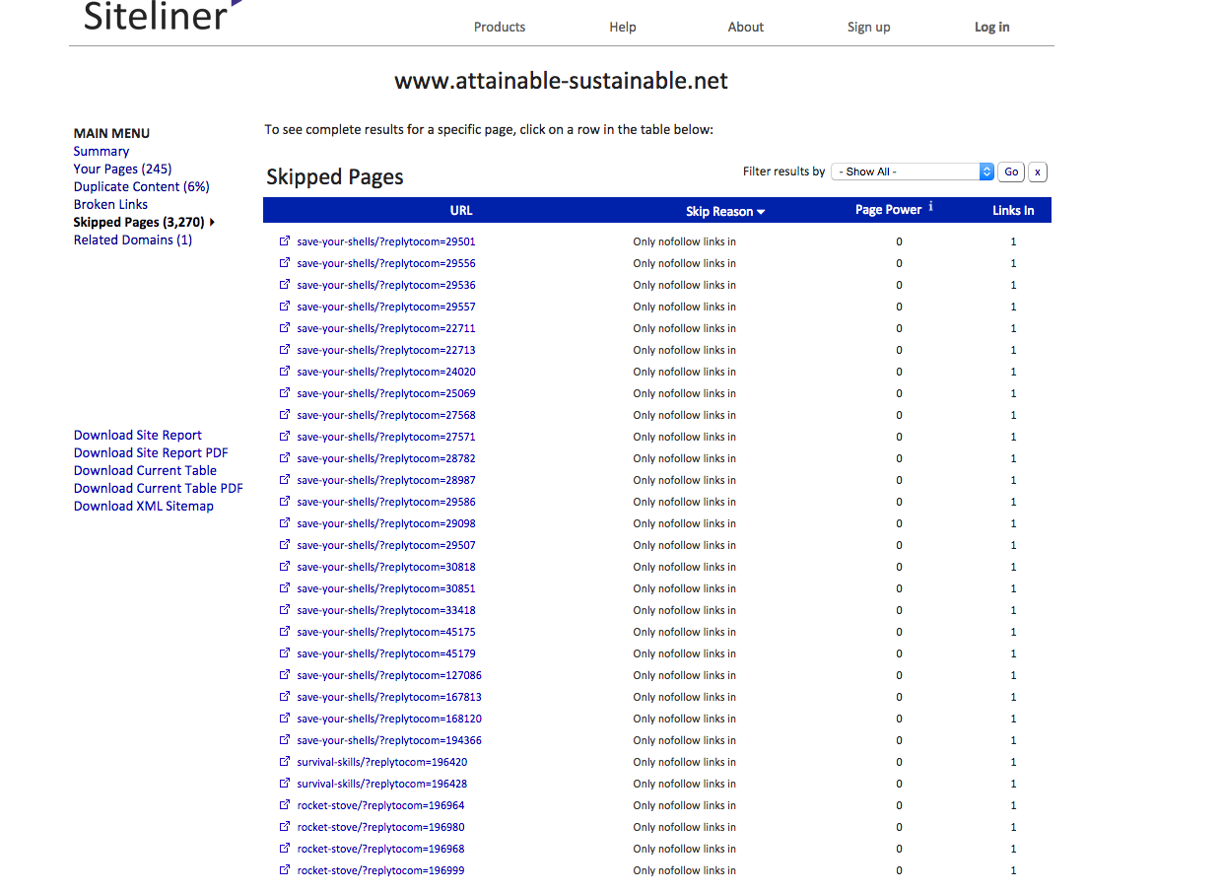Viewport: 1222px width, 892px height.
Task: Click external link icon beside replytocom=29501 row
Action: (x=285, y=241)
